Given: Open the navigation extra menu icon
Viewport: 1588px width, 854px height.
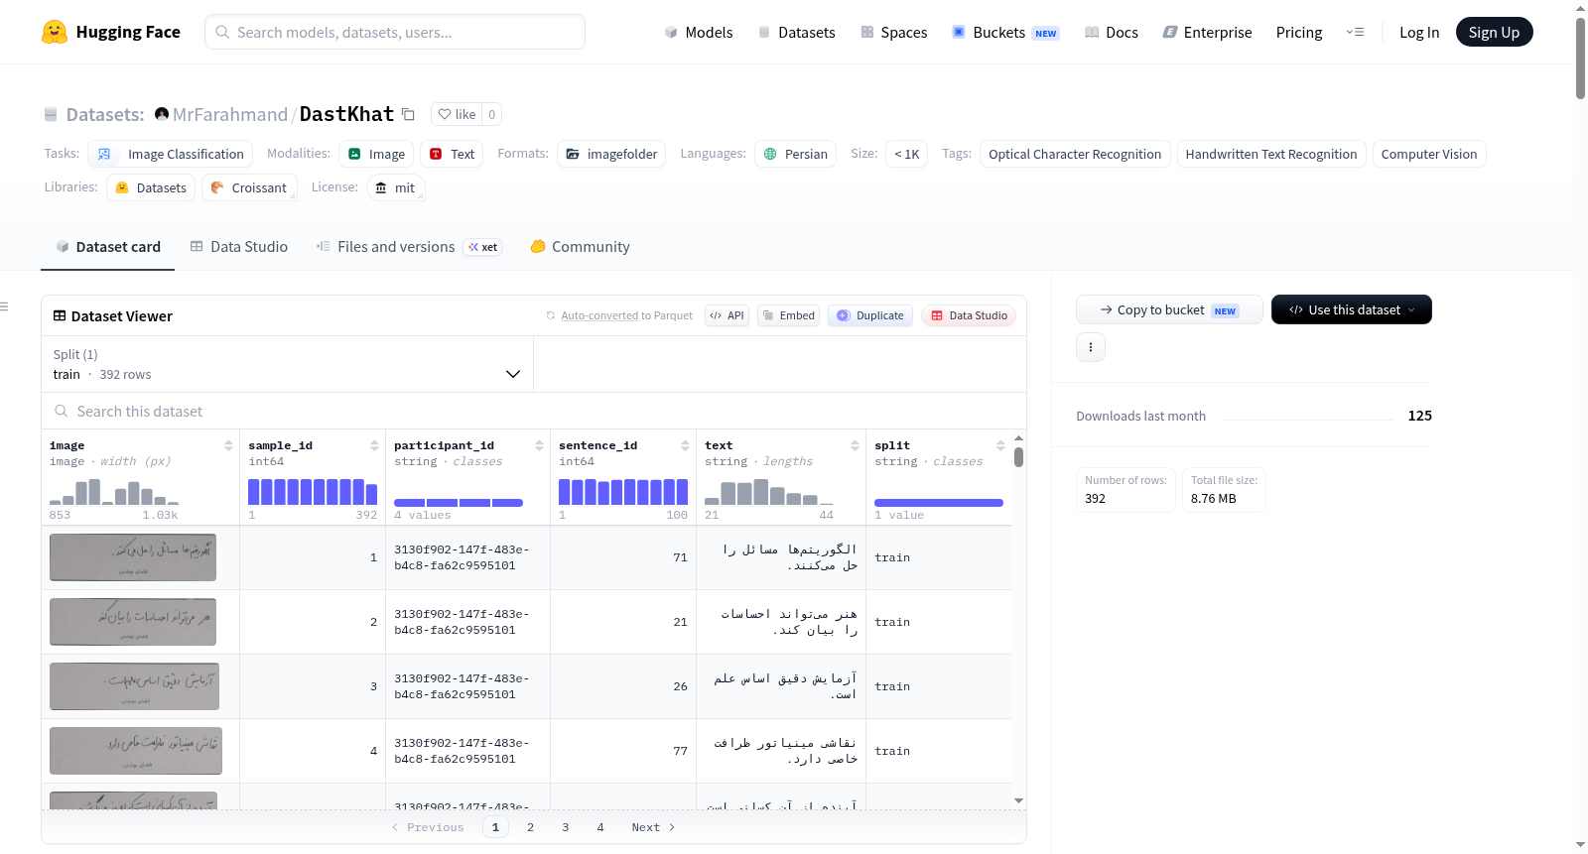Looking at the screenshot, I should (x=1355, y=32).
